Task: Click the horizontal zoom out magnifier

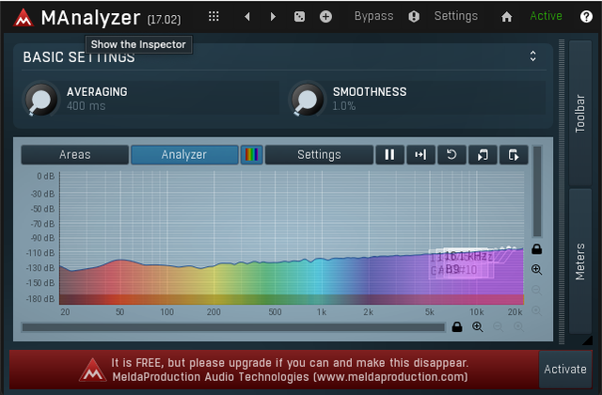Action: coord(498,327)
